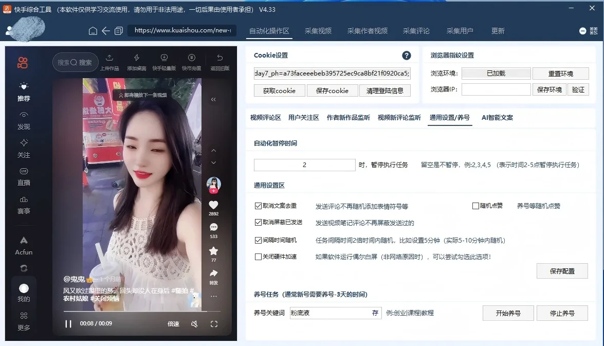Switch to 采集评论 tab
This screenshot has height=346, width=604.
[416, 31]
